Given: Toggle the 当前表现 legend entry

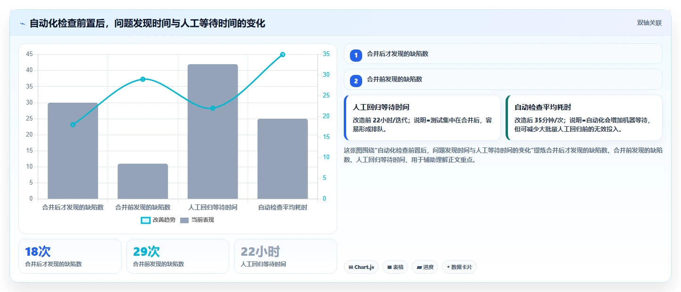Looking at the screenshot, I should click(x=197, y=220).
